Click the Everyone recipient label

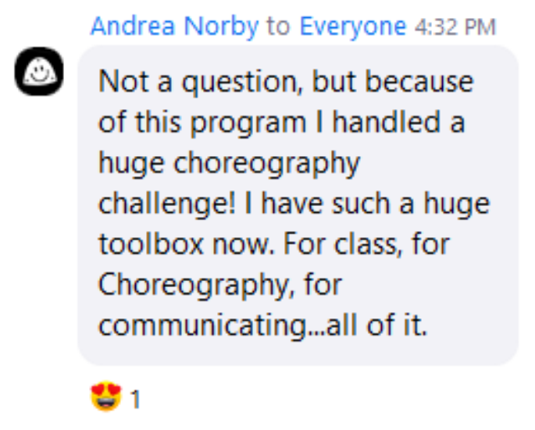coord(352,27)
